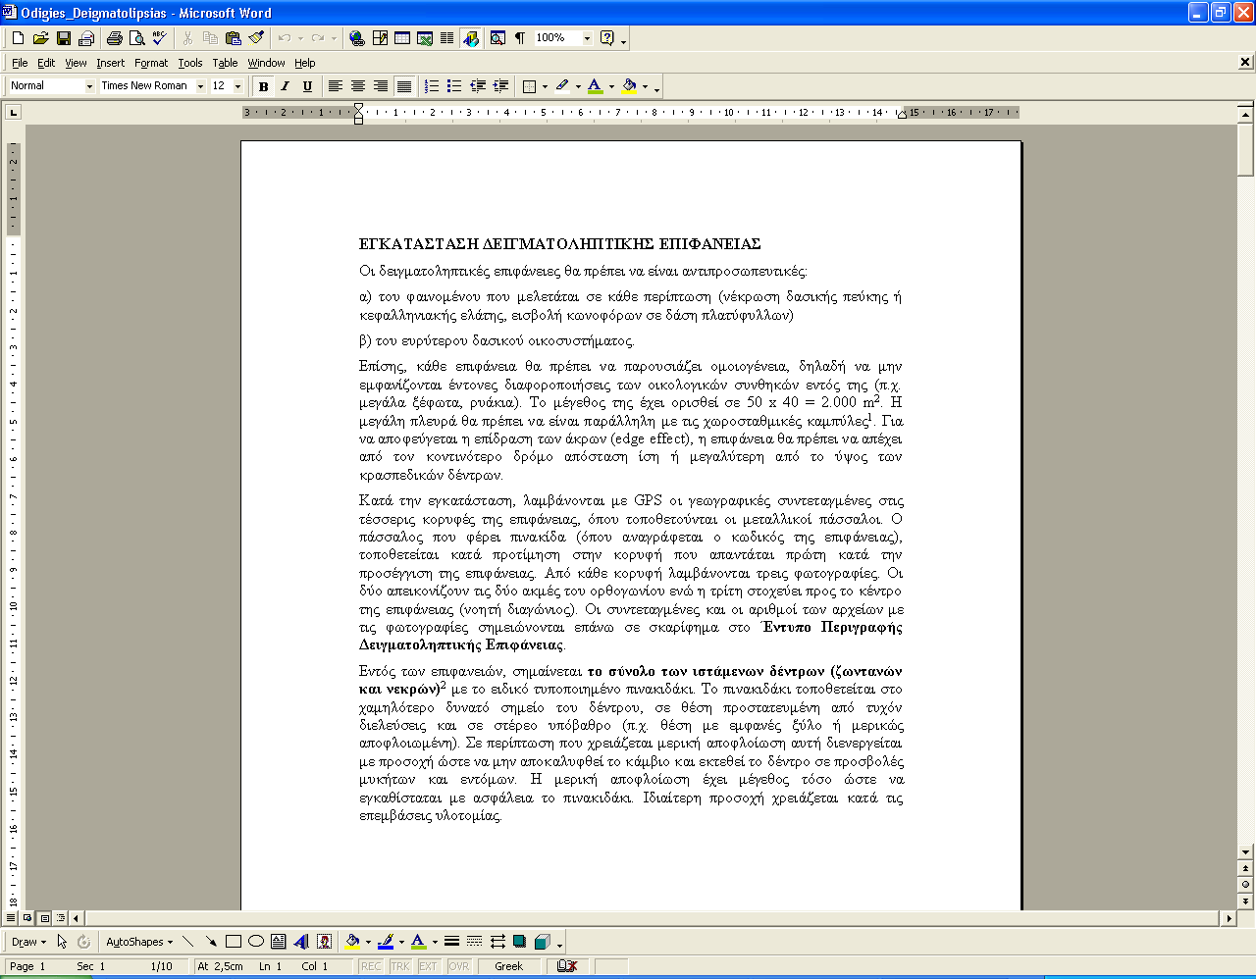Apply Line Color on Drawing toolbar

tap(386, 942)
